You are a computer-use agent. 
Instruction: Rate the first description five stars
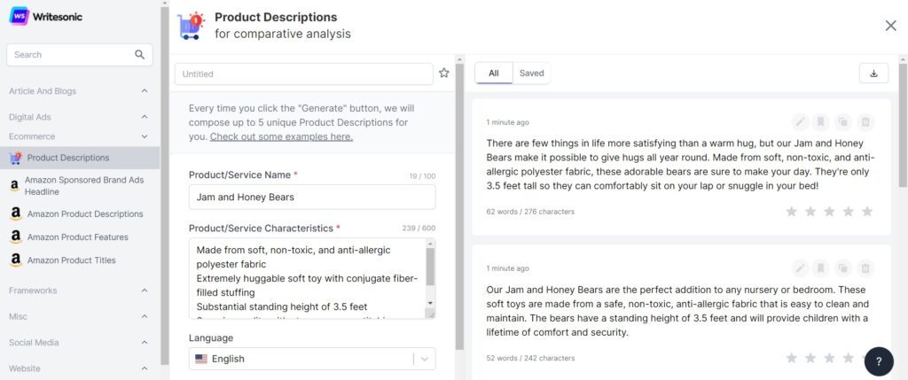[867, 212]
